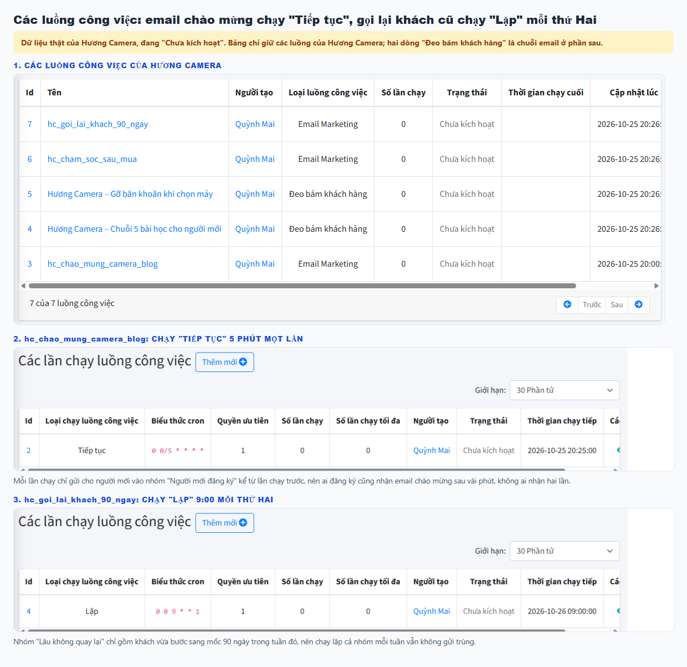Click 'Chưa kích hoạt' status in 'Tiếp tục' row
Viewport: 687px width, 667px height.
point(489,451)
